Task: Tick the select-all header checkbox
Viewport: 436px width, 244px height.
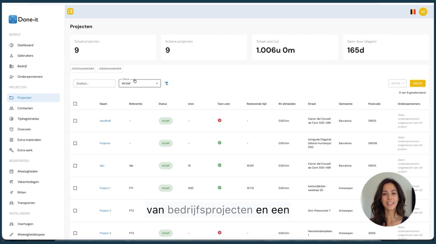Action: [x=75, y=104]
